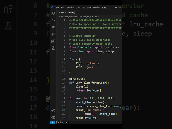Click 'lru_cache' import name on line 8
This screenshot has width=172, height=129.
coord(111,48)
